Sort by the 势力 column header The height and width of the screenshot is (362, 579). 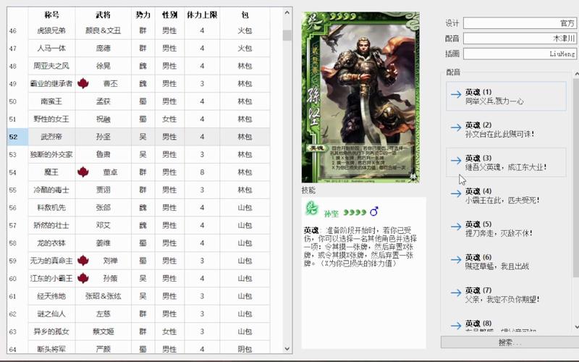click(143, 14)
